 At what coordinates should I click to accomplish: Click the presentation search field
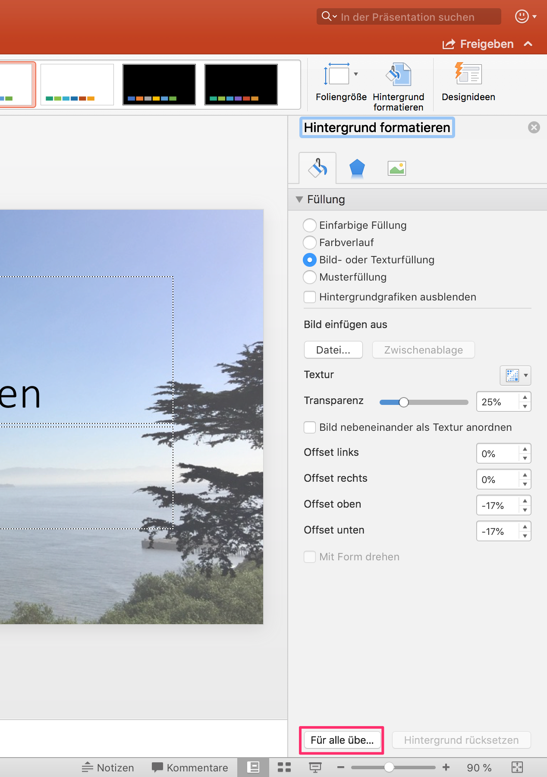pos(409,16)
